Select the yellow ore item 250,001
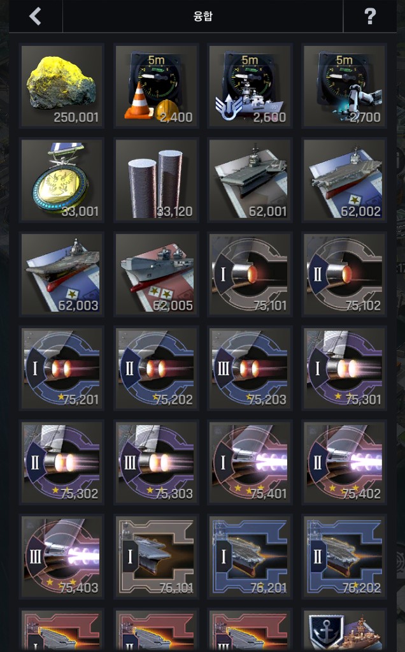This screenshot has height=652, width=405. pos(62,85)
